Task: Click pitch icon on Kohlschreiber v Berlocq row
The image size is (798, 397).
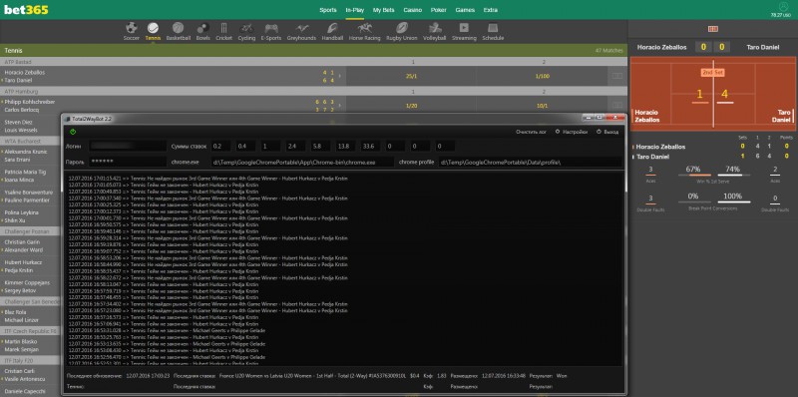Action: click(617, 106)
